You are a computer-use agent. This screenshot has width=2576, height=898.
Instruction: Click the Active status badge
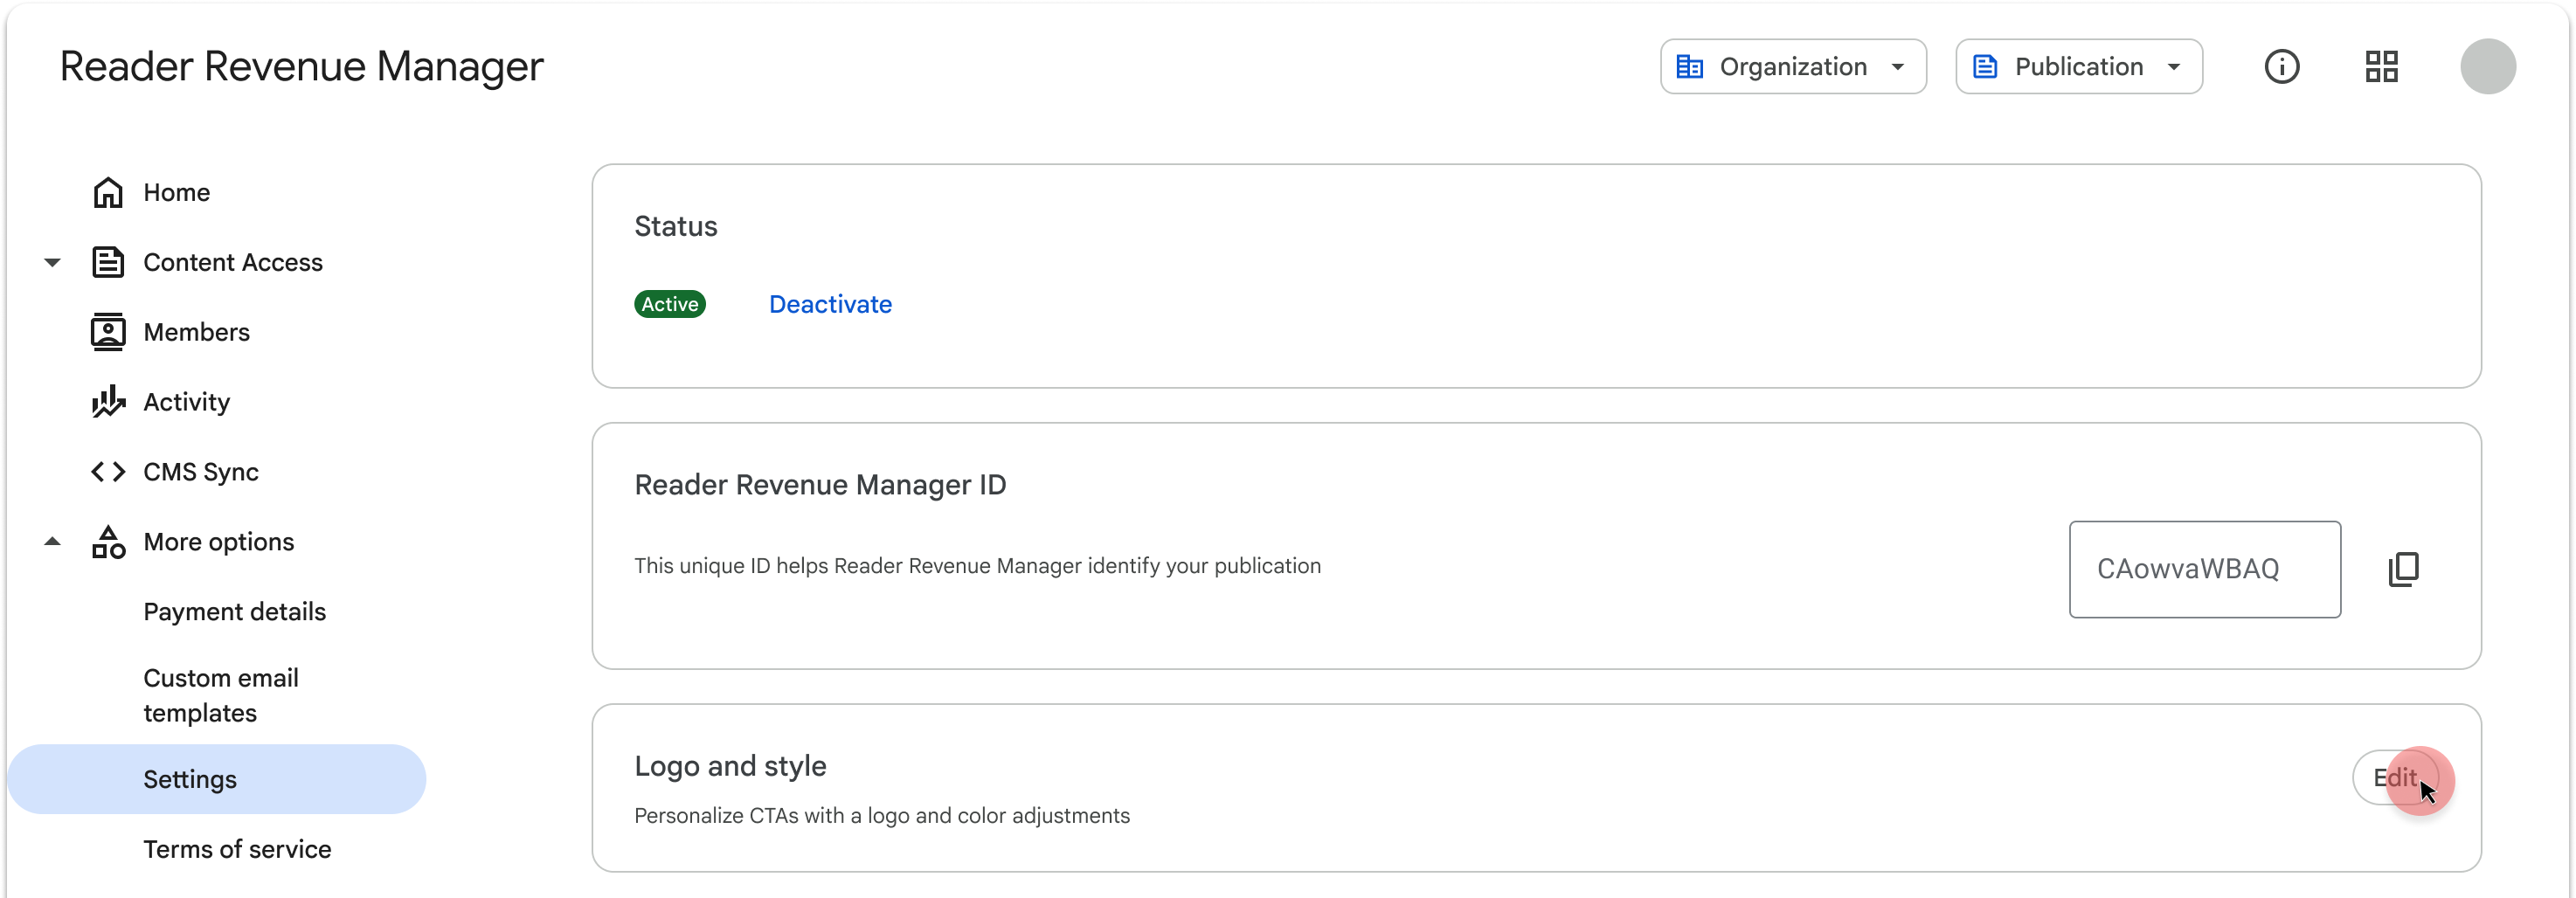[669, 304]
